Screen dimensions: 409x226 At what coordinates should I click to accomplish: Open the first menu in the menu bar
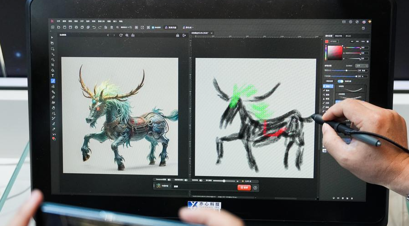pyautogui.click(x=58, y=21)
